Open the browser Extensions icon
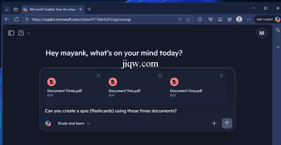 click(200, 19)
